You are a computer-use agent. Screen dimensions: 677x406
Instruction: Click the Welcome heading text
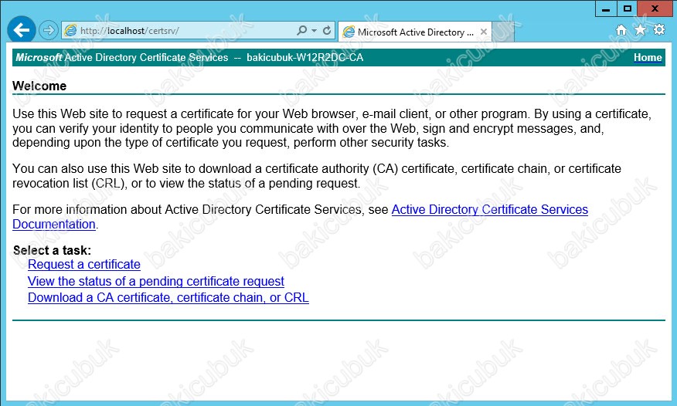[39, 86]
